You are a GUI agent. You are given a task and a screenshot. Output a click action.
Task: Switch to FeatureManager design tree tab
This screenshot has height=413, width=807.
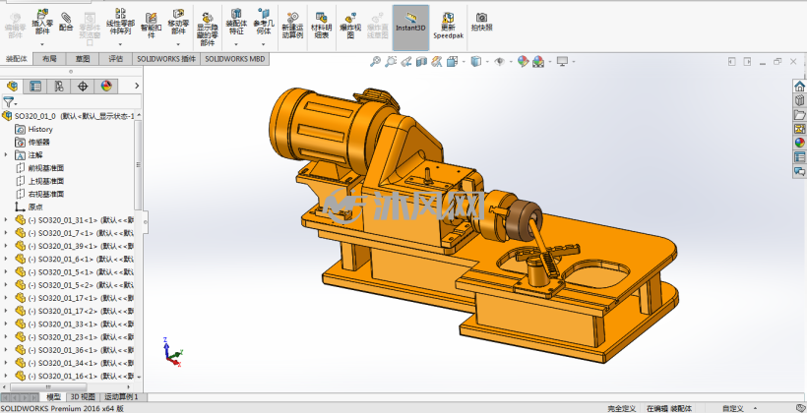coord(13,86)
